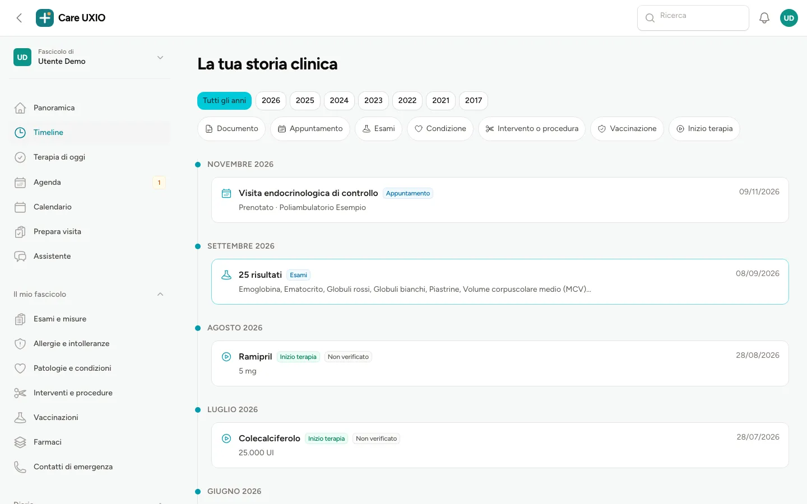
Task: Click the Esami e misure icon
Action: [x=20, y=319]
